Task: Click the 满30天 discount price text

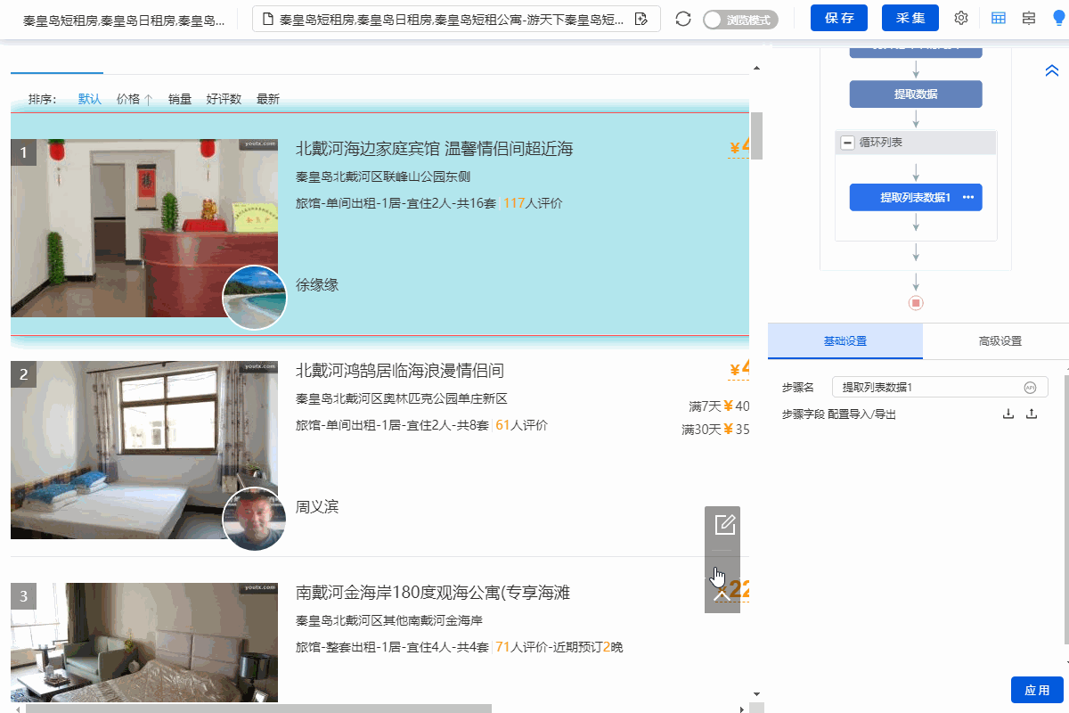Action: click(x=715, y=430)
